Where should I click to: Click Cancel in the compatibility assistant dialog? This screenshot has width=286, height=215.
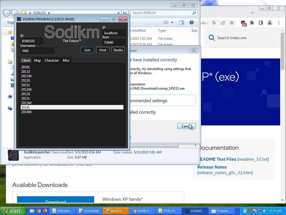pos(186,126)
